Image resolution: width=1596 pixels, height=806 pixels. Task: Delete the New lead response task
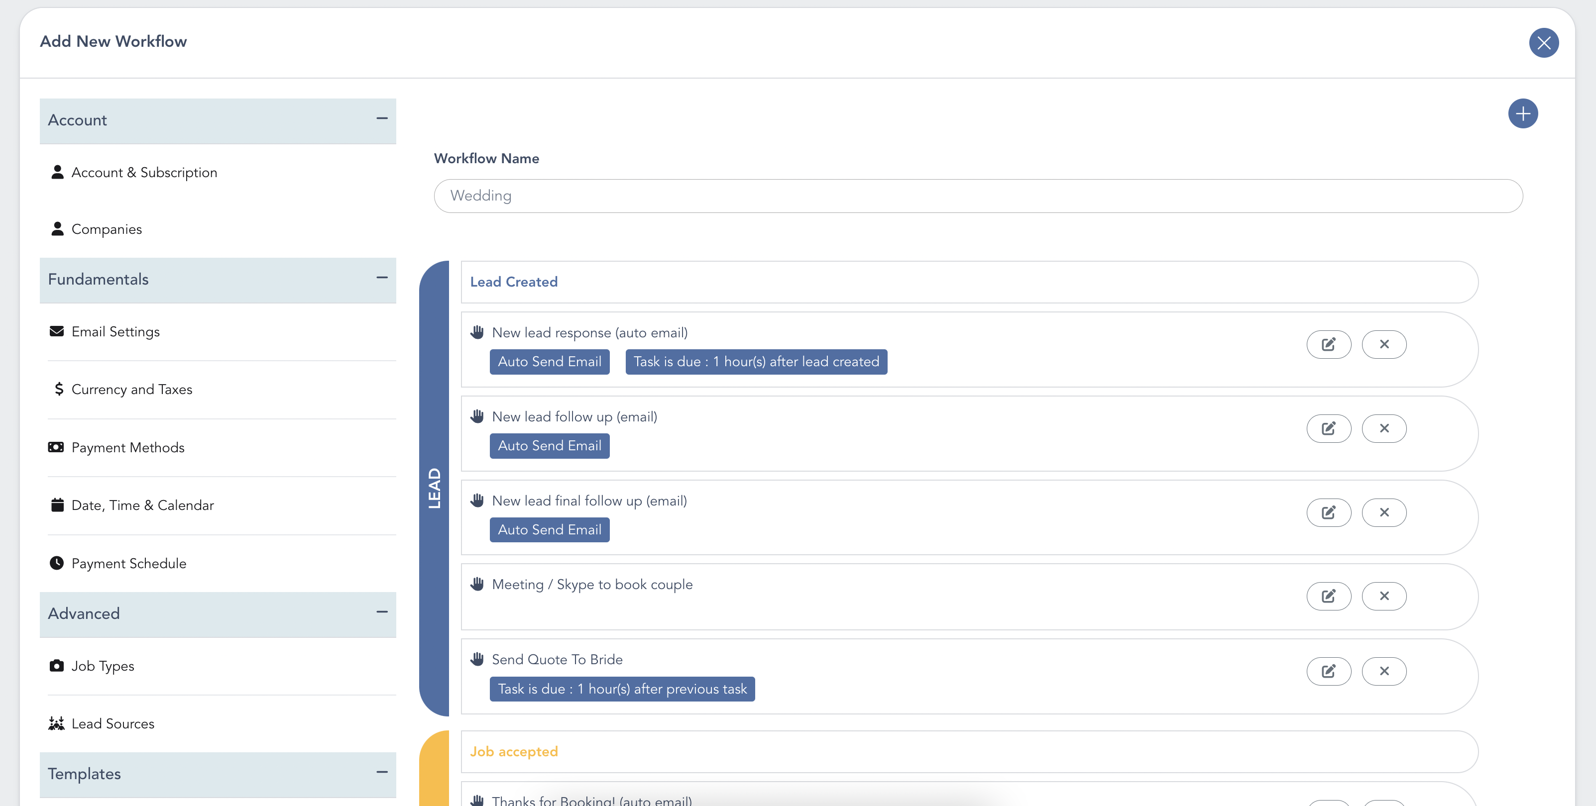click(x=1383, y=344)
